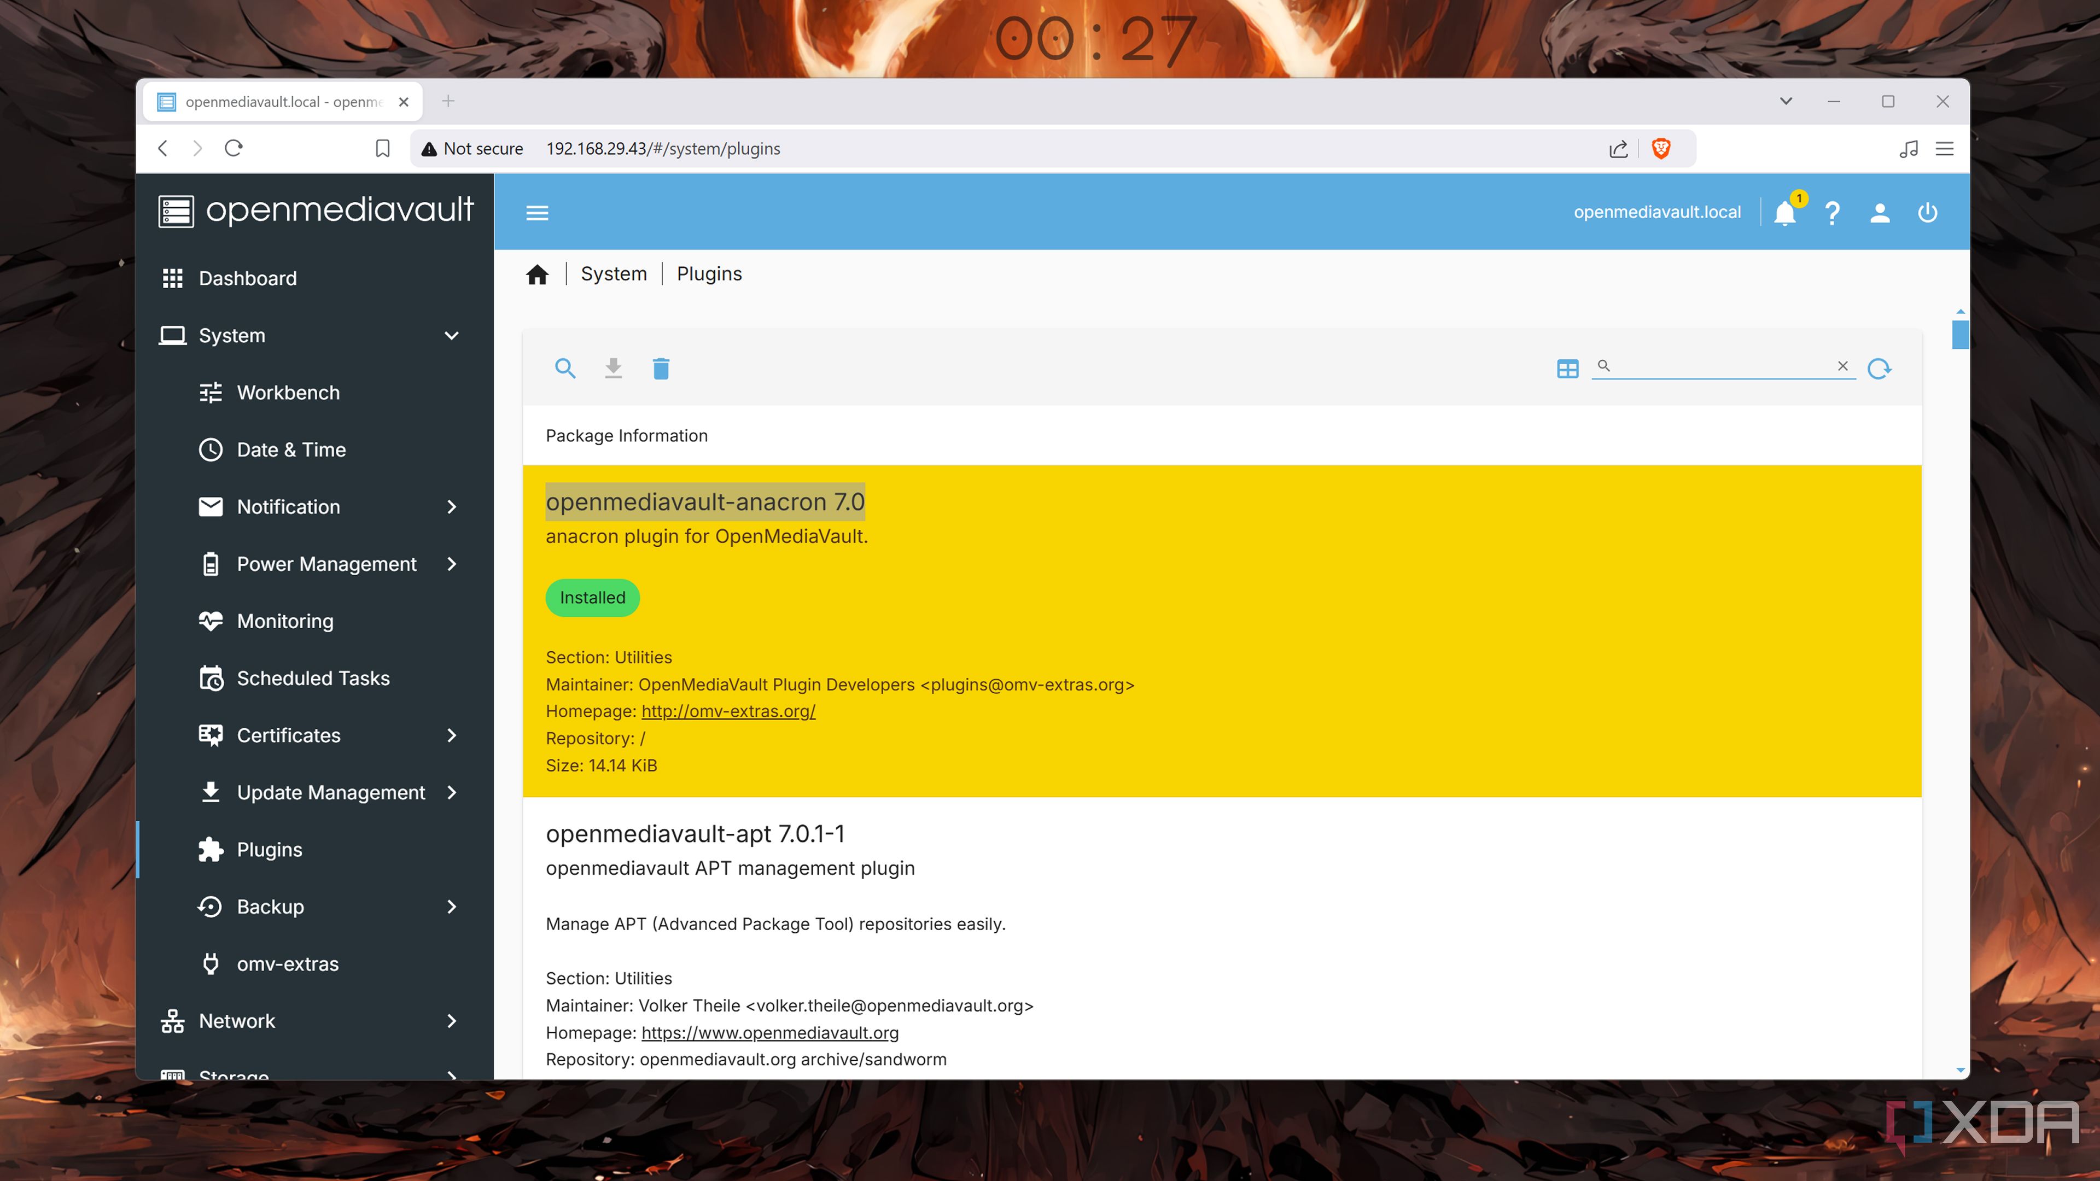Open the www.openmediavault.org homepage link
2100x1181 pixels.
coord(769,1033)
